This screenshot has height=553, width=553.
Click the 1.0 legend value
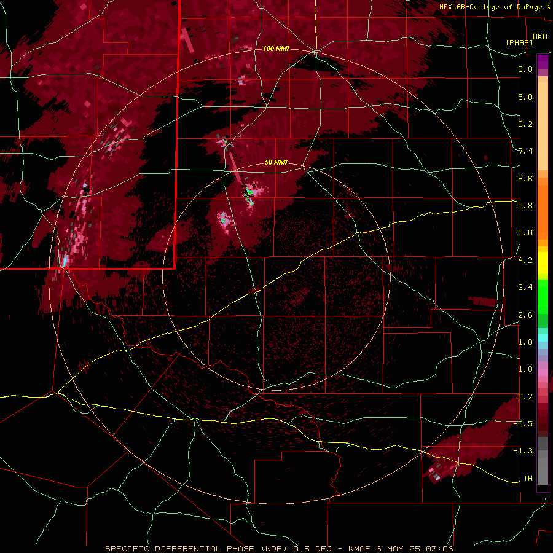525,369
